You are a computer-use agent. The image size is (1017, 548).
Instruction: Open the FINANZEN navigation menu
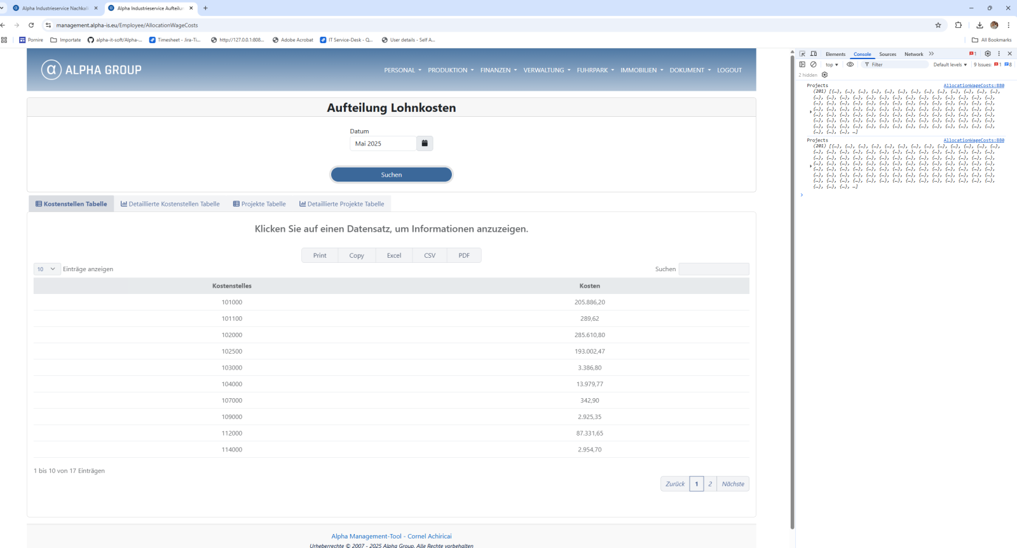click(498, 70)
